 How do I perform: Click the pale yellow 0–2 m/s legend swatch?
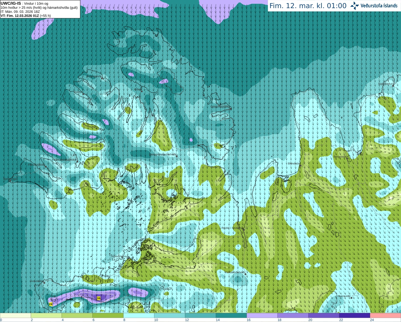coord(16,315)
